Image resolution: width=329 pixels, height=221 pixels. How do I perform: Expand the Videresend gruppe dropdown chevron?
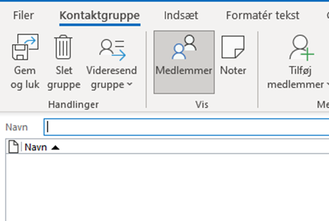click(x=130, y=84)
